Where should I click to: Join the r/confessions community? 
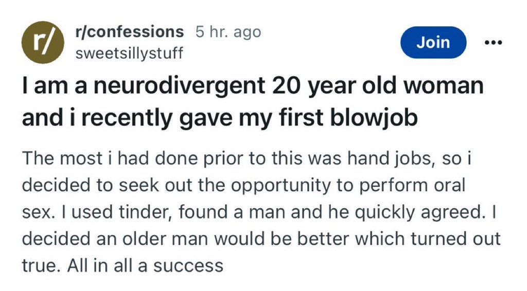click(433, 43)
